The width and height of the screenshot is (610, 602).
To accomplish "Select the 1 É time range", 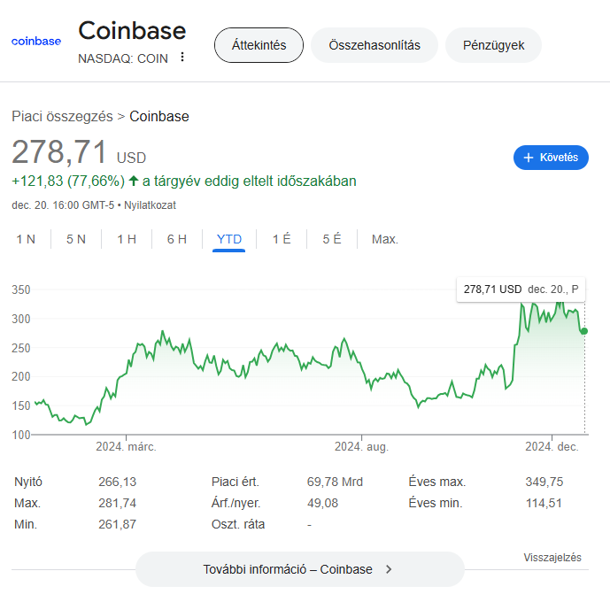I will tap(282, 239).
